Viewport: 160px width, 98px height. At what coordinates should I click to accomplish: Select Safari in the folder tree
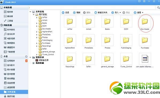point(43,49)
